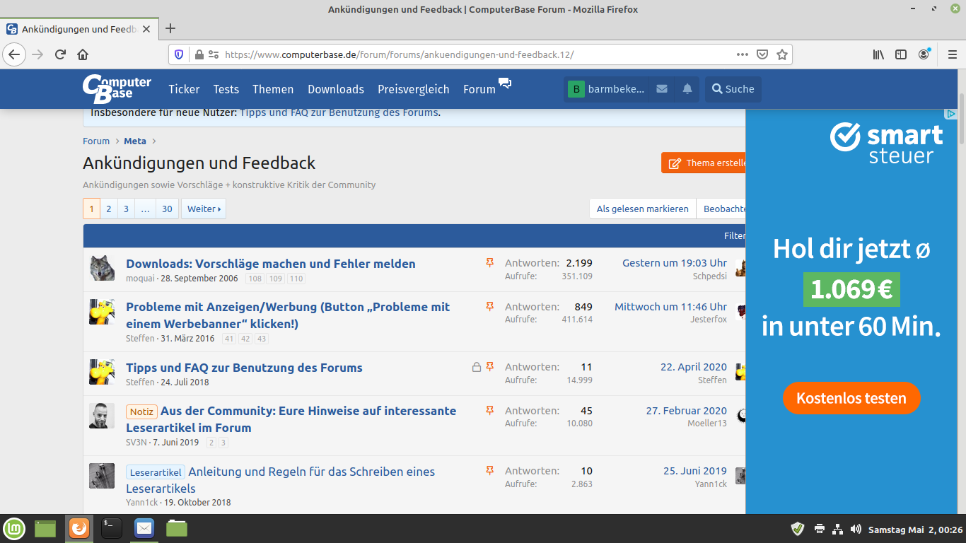Image resolution: width=966 pixels, height=543 pixels.
Task: Click Kostenlos testen in the ad
Action: click(x=851, y=398)
